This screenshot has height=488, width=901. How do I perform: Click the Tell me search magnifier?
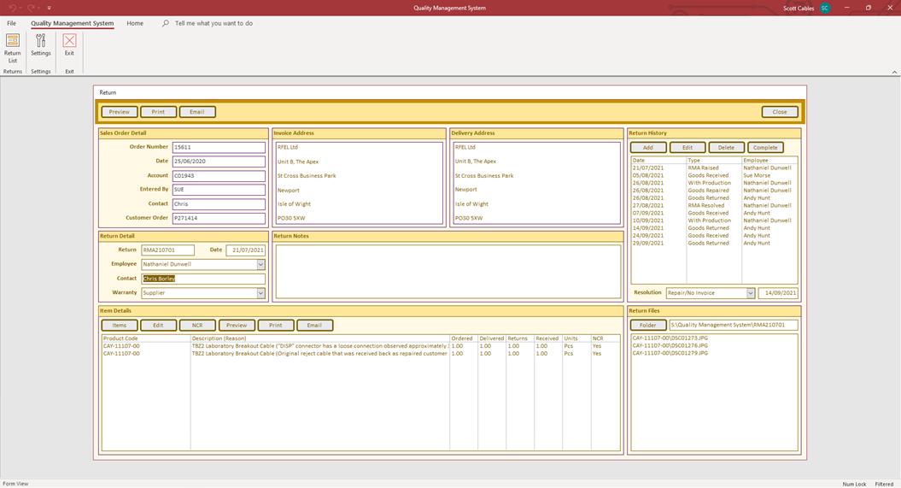pyautogui.click(x=166, y=23)
